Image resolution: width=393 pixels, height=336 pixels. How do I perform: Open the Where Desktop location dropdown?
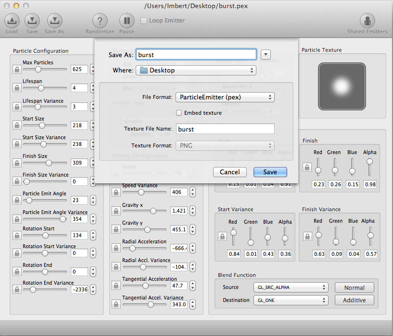pos(196,70)
